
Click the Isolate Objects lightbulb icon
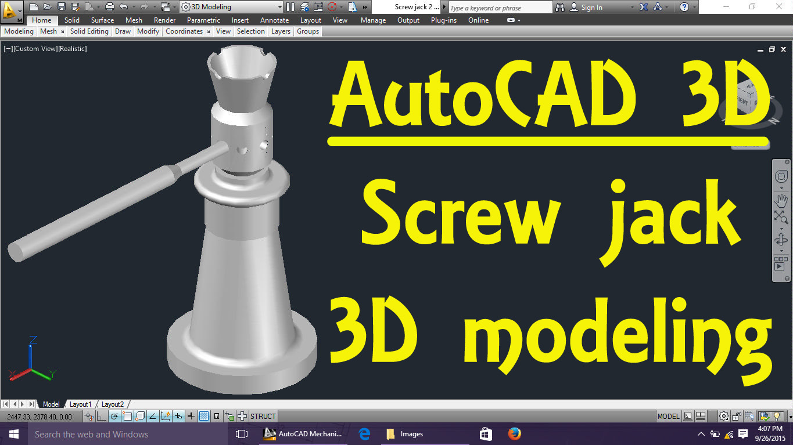pyautogui.click(x=776, y=416)
